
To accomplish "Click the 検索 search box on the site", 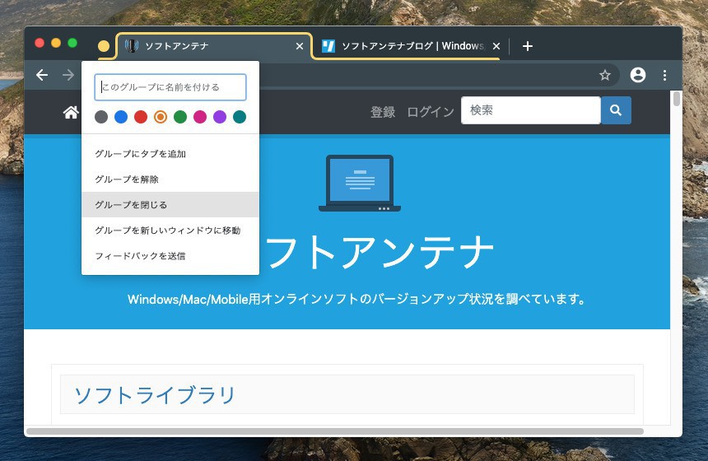I will 530,110.
